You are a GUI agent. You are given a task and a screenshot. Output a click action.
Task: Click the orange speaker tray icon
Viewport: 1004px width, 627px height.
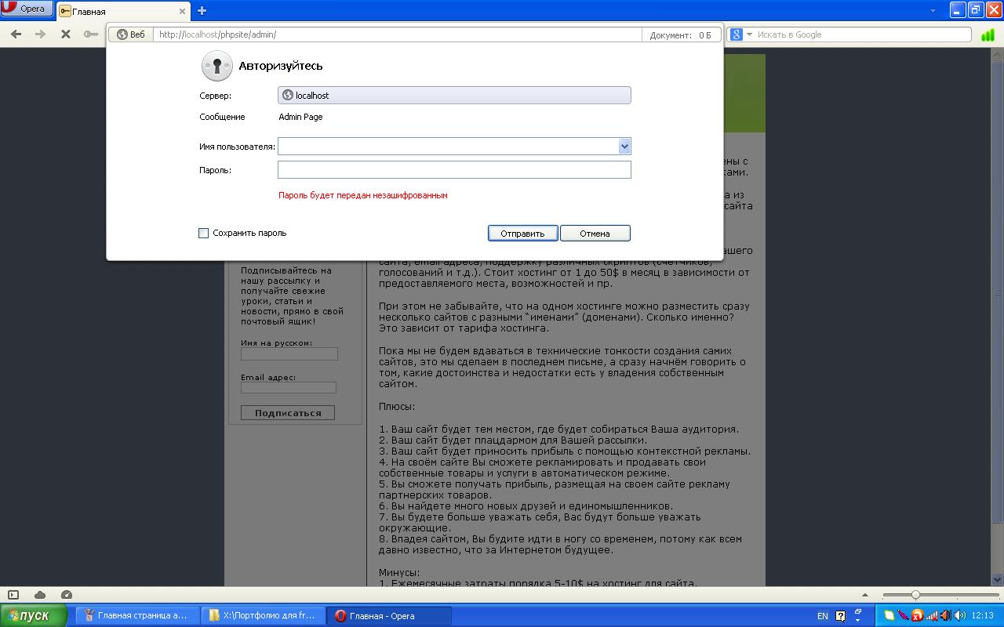(946, 616)
